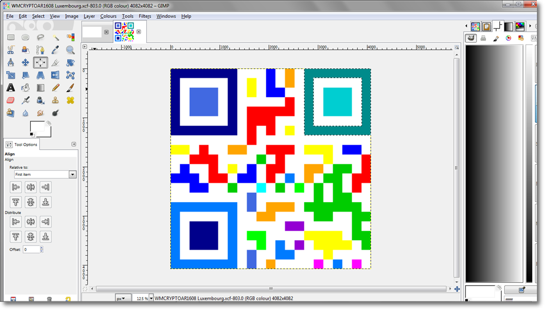Screen dimensions: 545x310
Task: Choose the Blend gradient tool in toolbox
Action: coord(40,88)
